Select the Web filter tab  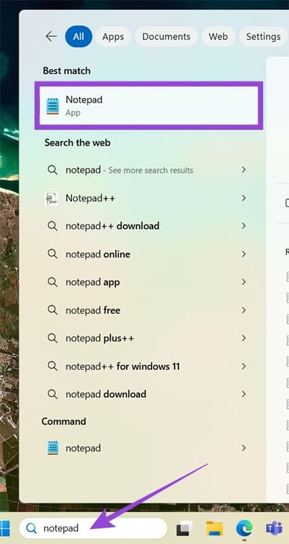(x=218, y=37)
